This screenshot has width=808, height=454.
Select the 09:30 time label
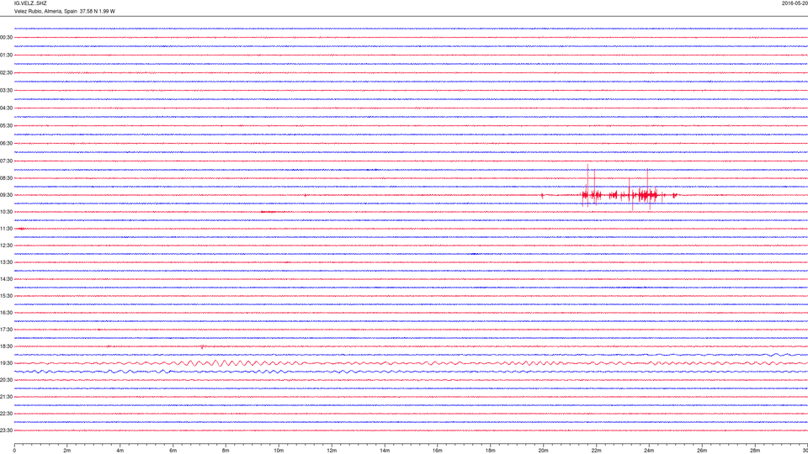6,195
